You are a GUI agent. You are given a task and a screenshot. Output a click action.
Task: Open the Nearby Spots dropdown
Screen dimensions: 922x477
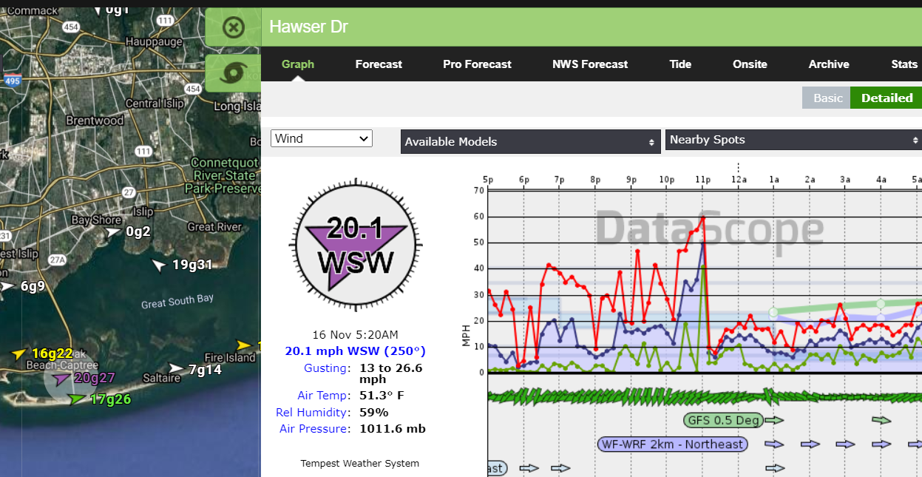pos(793,140)
